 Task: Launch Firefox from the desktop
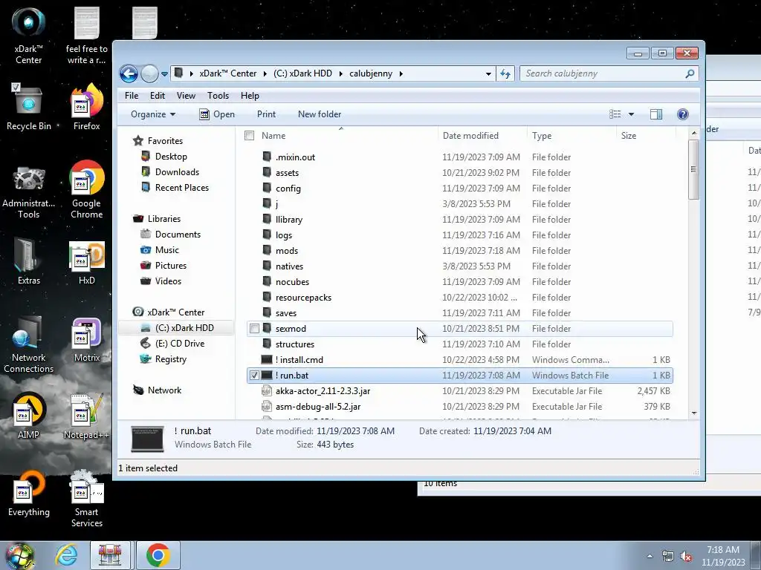click(x=86, y=108)
